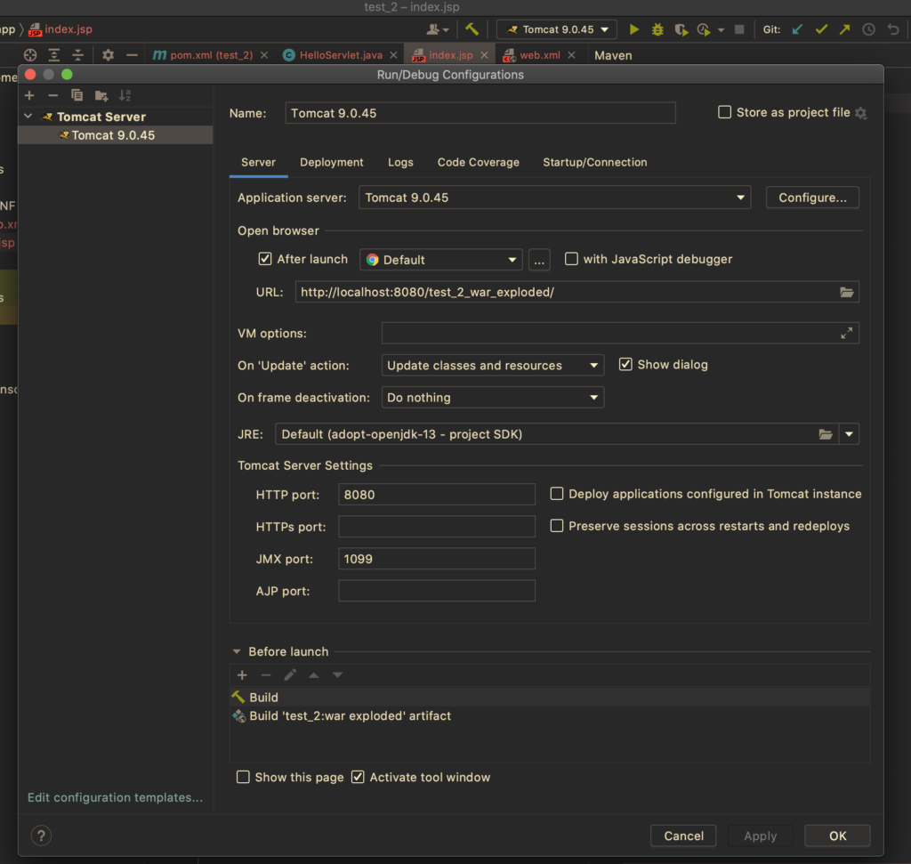Viewport: 911px width, 864px height.
Task: Click the copy configuration icon
Action: 77,95
